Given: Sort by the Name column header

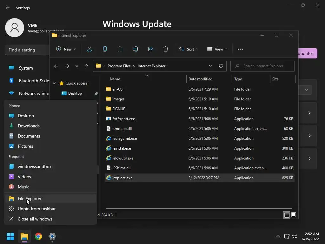Looking at the screenshot, I should (x=115, y=79).
